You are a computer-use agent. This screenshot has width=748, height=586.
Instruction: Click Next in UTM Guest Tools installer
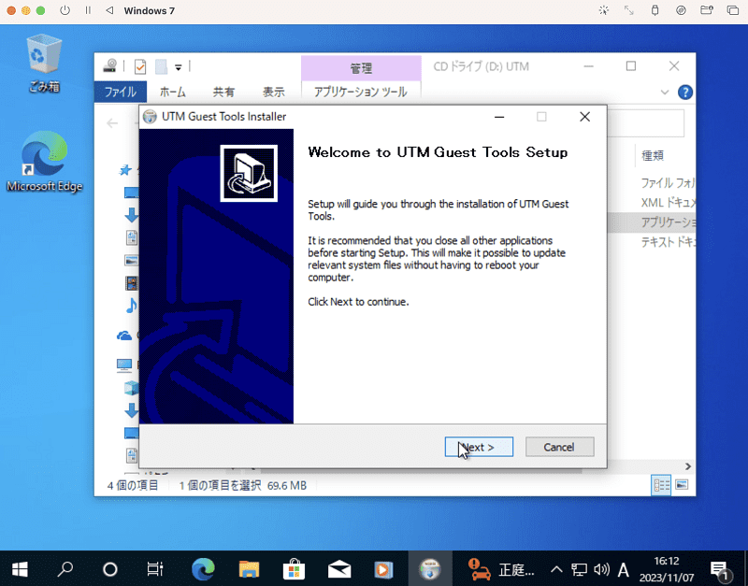[479, 447]
